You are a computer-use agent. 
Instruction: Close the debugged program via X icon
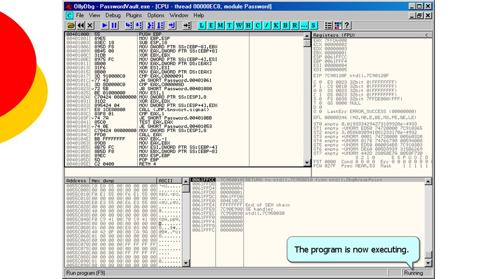(90, 26)
